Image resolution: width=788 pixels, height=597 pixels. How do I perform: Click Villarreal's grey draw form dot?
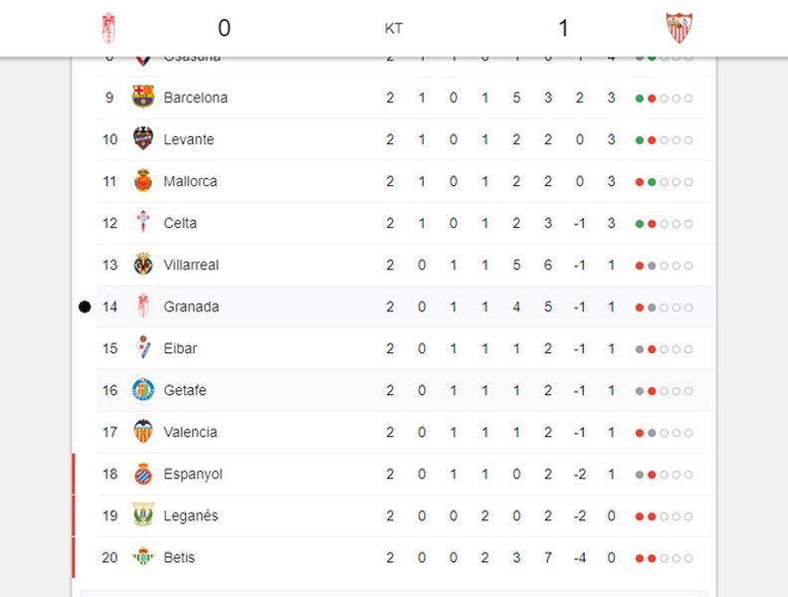(x=652, y=266)
